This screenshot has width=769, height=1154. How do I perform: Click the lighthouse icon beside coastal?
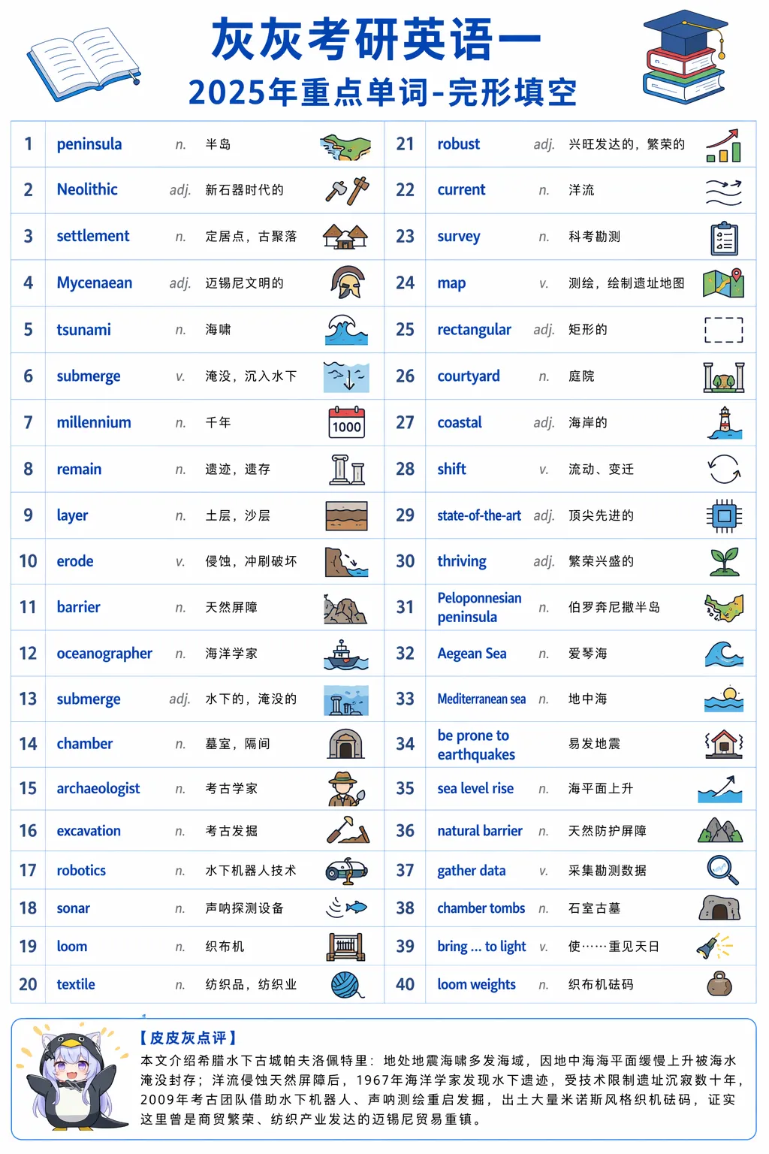725,423
